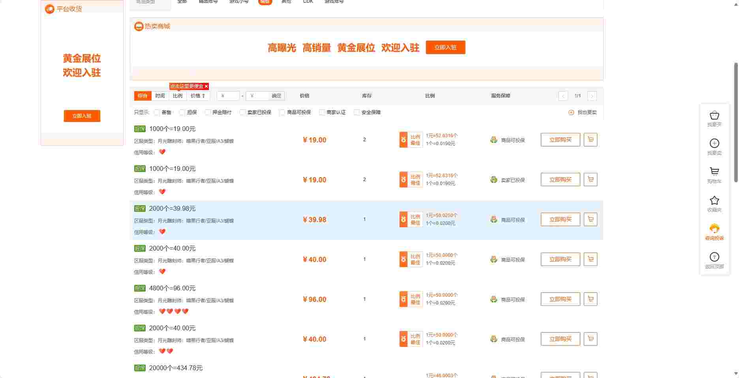Screen dimensions: 739x378
Task: Click the 热卖商城 header icon
Action: (x=139, y=26)
